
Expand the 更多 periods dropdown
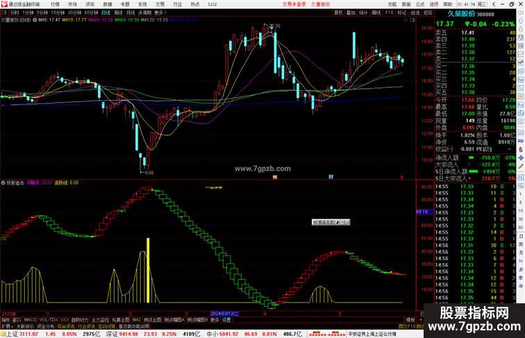pyautogui.click(x=160, y=12)
